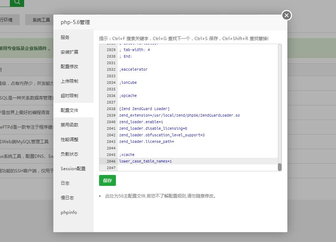Open the 慢日志 tab
This screenshot has width=336, height=242.
coord(67,198)
